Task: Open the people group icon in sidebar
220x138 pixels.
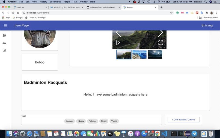Action: pos(4,43)
